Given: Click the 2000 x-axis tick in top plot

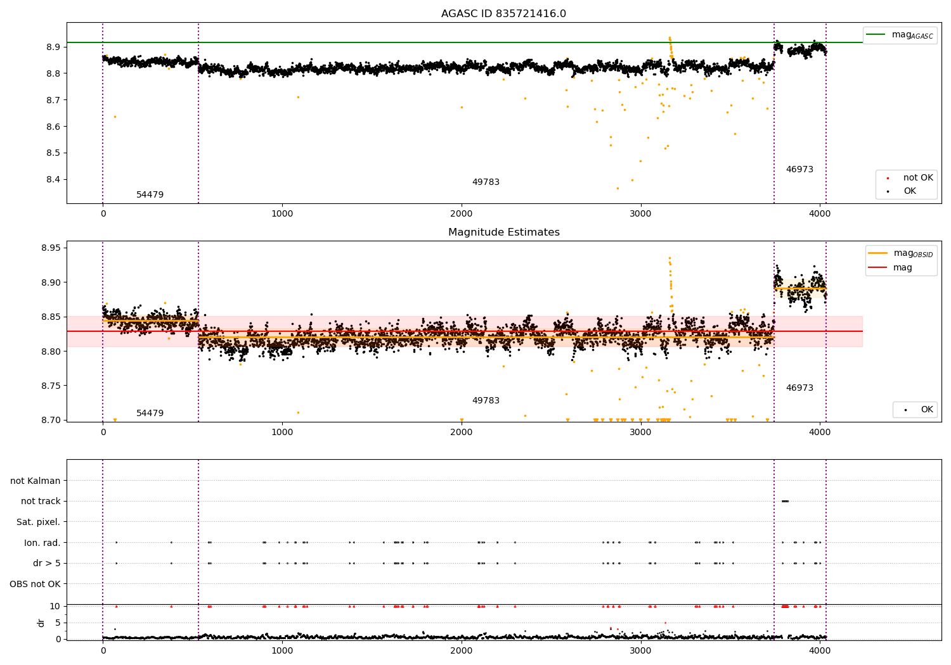Looking at the screenshot, I should 461,214.
